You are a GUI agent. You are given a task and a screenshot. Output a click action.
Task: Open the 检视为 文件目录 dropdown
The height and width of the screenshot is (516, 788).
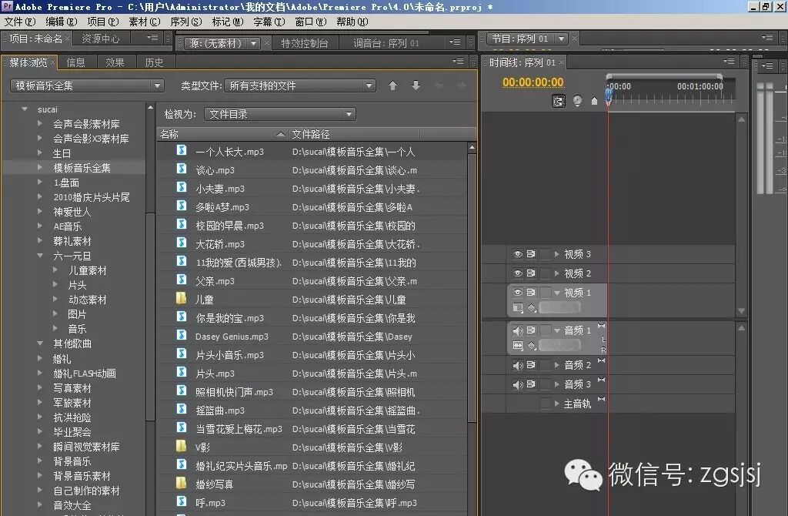(x=280, y=114)
